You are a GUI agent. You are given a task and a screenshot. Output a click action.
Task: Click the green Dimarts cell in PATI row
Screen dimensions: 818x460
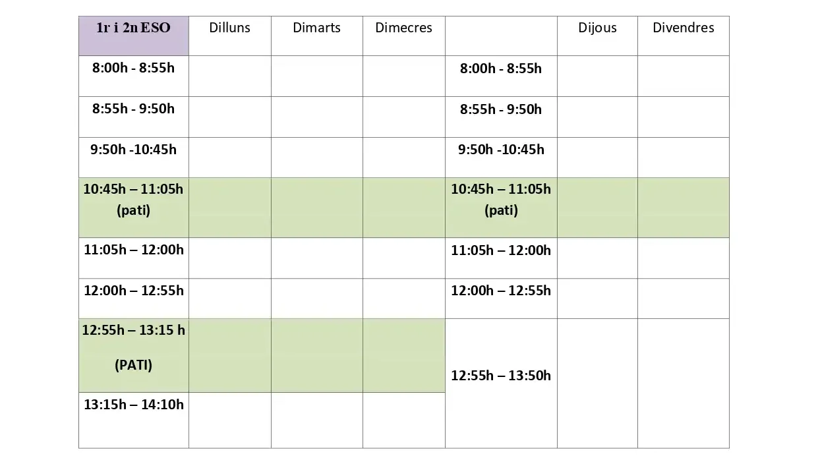(x=317, y=356)
